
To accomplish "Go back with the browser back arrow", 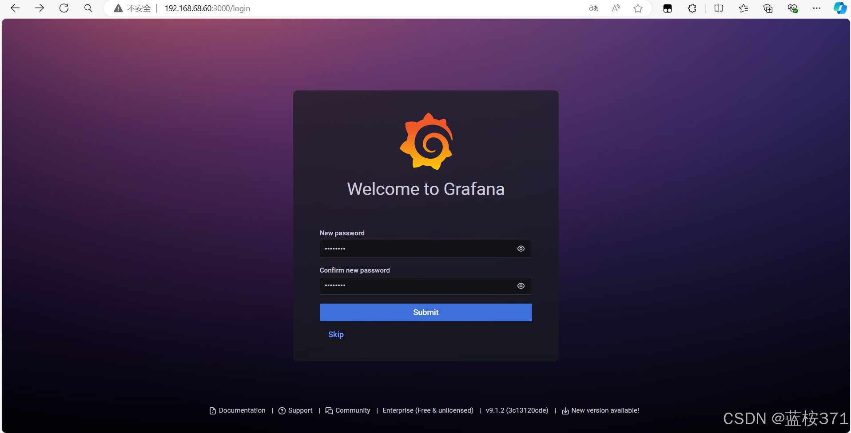I will 15,8.
